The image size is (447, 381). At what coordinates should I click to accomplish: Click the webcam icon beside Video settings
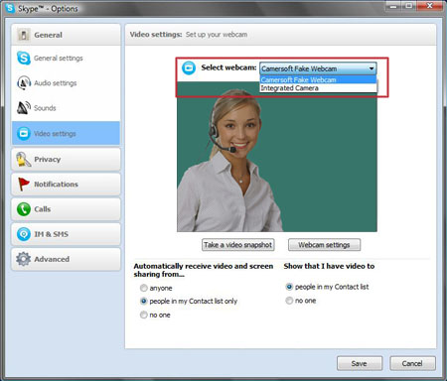coord(24,134)
